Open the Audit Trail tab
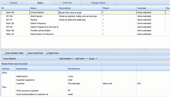 [x=67, y=3]
